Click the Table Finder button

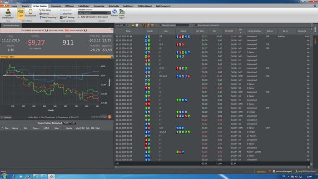pyautogui.click(x=70, y=123)
